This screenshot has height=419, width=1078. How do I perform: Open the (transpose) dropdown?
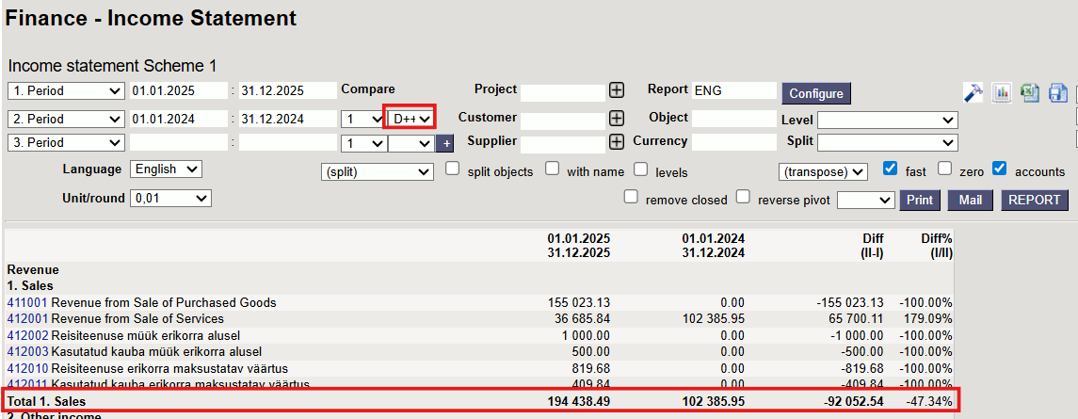[822, 172]
